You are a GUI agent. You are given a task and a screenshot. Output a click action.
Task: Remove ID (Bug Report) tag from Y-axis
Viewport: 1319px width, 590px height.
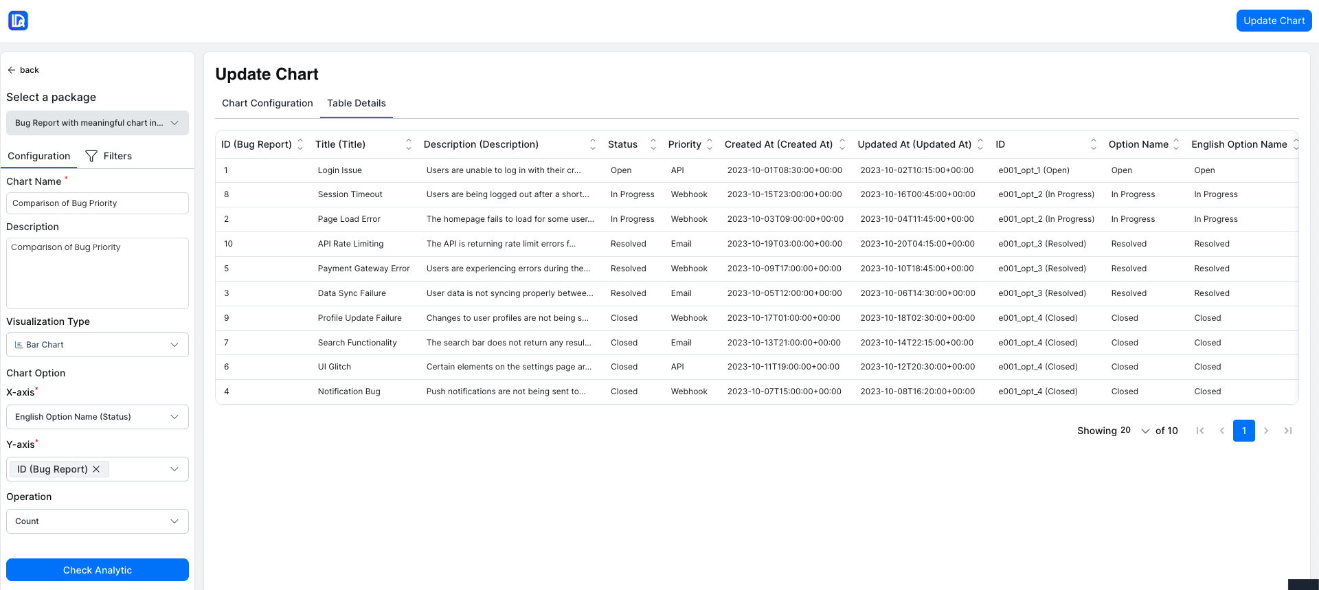pos(97,469)
